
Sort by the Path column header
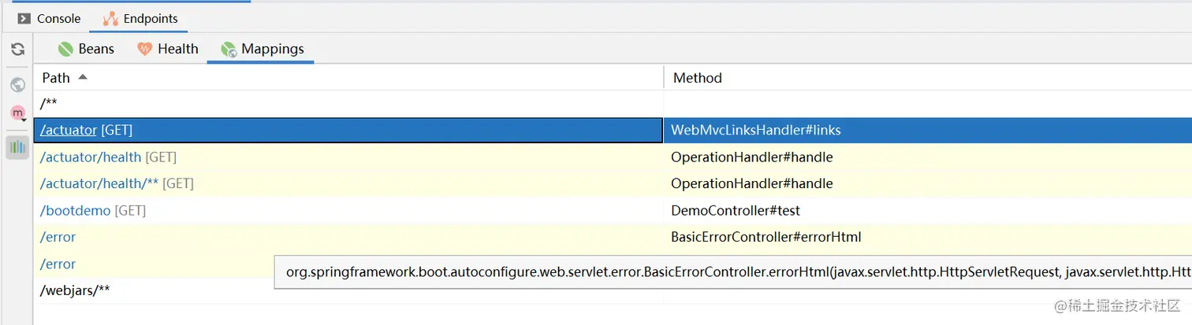[x=56, y=78]
